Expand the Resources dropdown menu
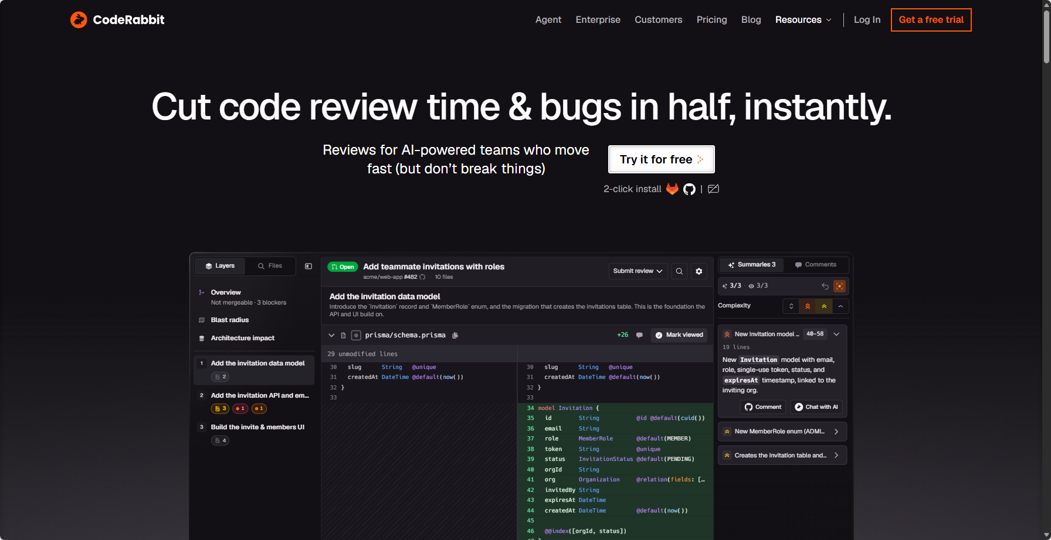The image size is (1051, 540). point(803,20)
